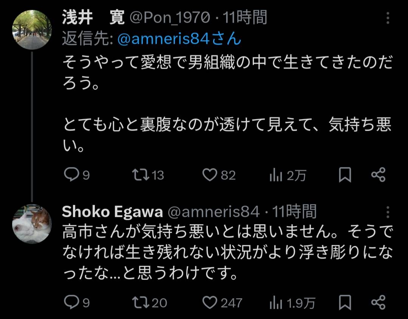
Task: Open 浅井 寛's tree-lined road avatar
Action: [x=32, y=30]
